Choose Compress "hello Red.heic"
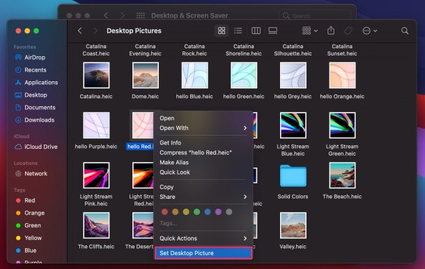 pos(203,152)
